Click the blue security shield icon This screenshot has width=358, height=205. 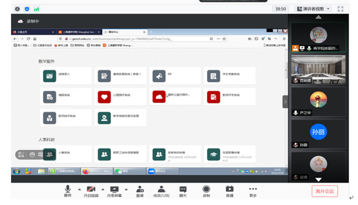(x=27, y=9)
